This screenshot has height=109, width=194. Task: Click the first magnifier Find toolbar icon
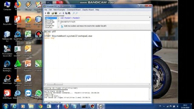point(74,13)
